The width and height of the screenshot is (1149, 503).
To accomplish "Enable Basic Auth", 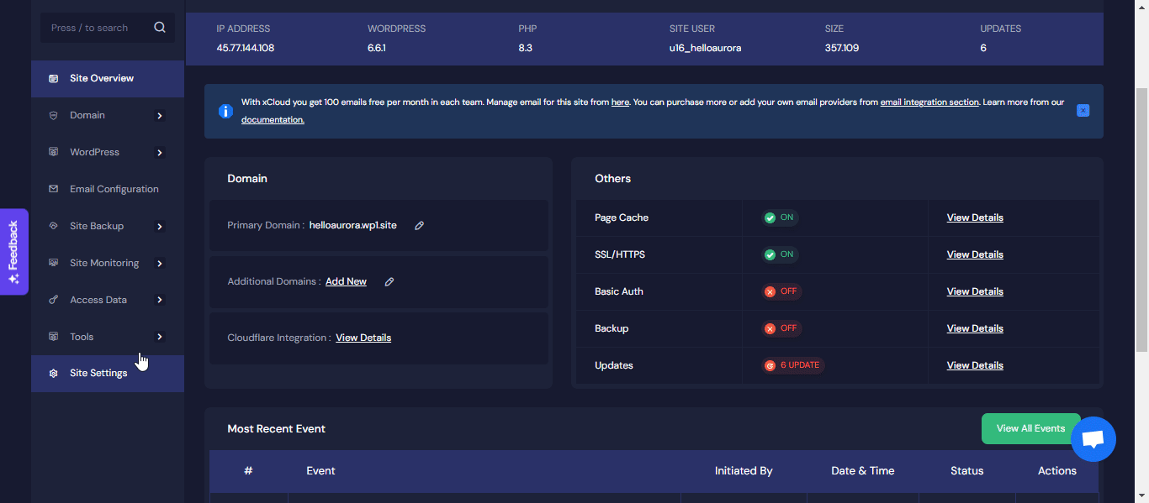I will pyautogui.click(x=781, y=291).
